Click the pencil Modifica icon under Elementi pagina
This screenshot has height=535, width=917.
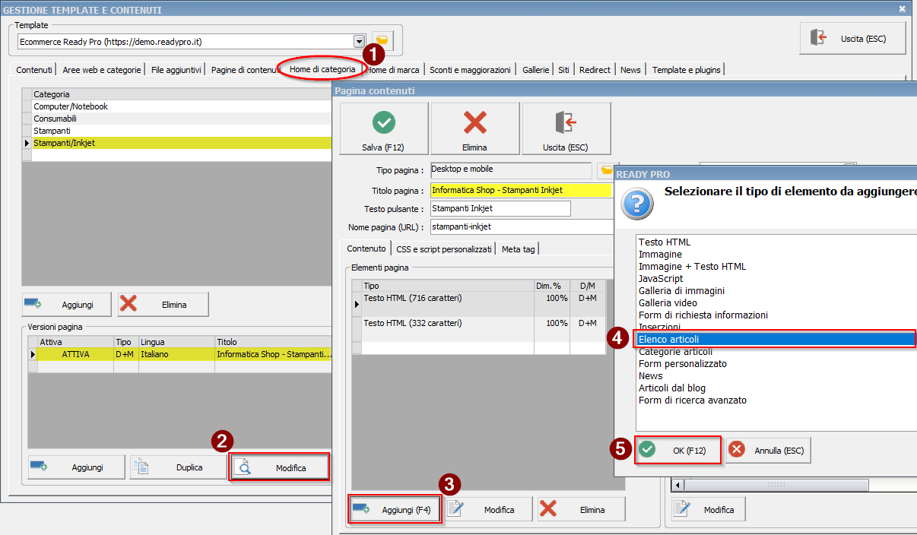point(455,508)
